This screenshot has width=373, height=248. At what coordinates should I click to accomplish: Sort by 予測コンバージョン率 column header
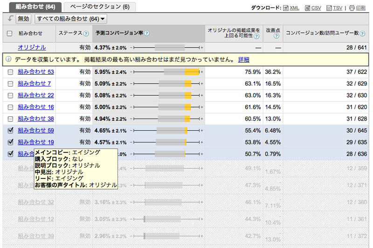pos(119,34)
